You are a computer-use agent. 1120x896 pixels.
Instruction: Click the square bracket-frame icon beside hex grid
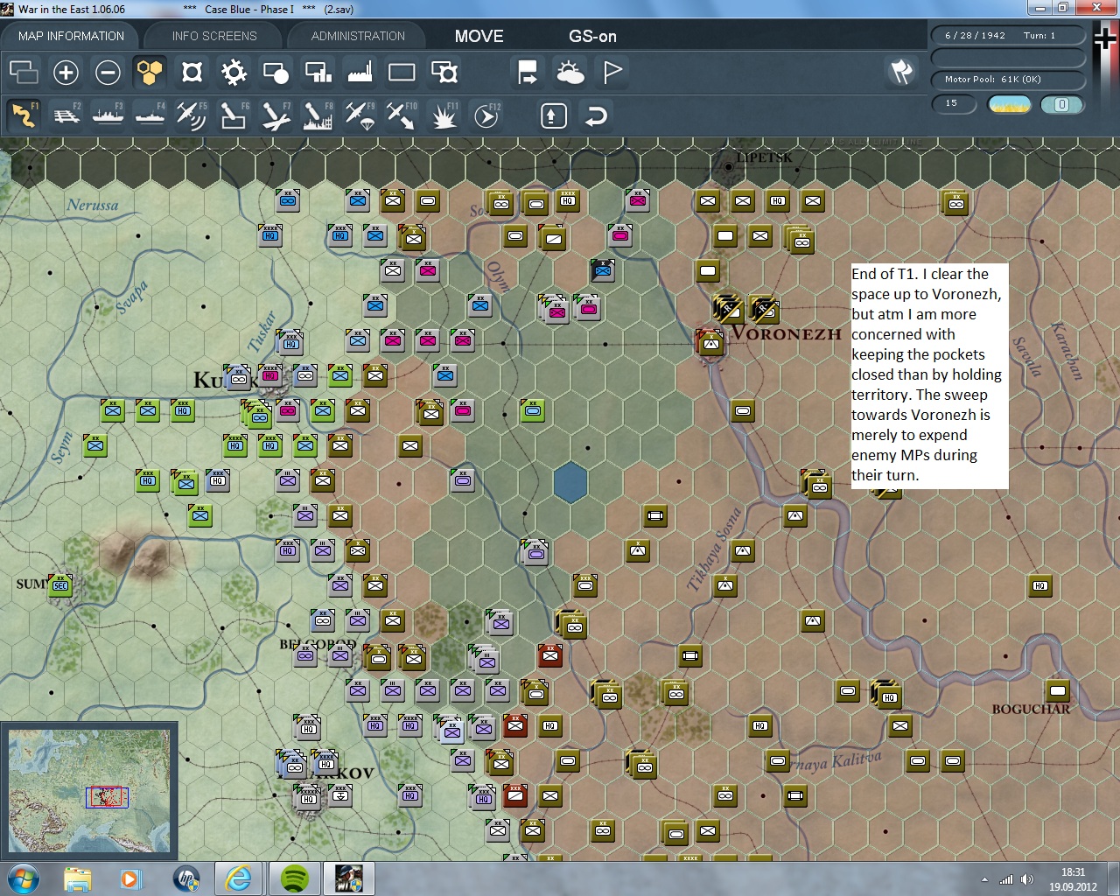click(192, 72)
